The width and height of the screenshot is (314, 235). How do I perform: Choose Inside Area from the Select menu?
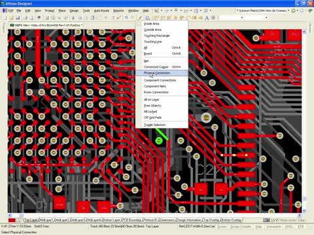(162, 23)
